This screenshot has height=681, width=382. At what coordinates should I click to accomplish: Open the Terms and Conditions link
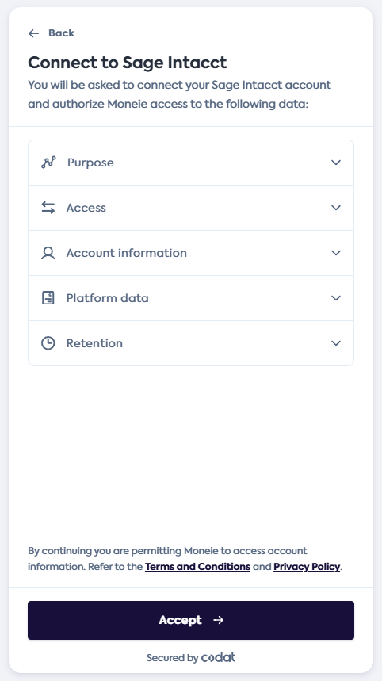[x=197, y=567]
